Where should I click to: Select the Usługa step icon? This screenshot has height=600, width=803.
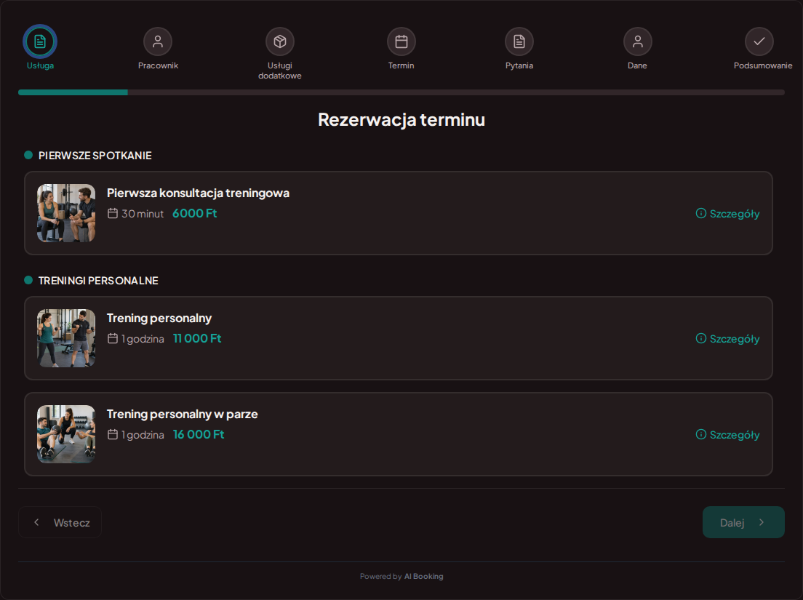(40, 41)
